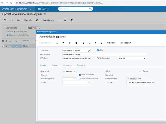The image size is (166, 124).
Task: Add page to favorites with star icon
Action: click(x=45, y=14)
